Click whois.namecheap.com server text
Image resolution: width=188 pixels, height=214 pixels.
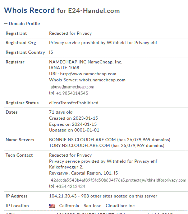[102, 80]
